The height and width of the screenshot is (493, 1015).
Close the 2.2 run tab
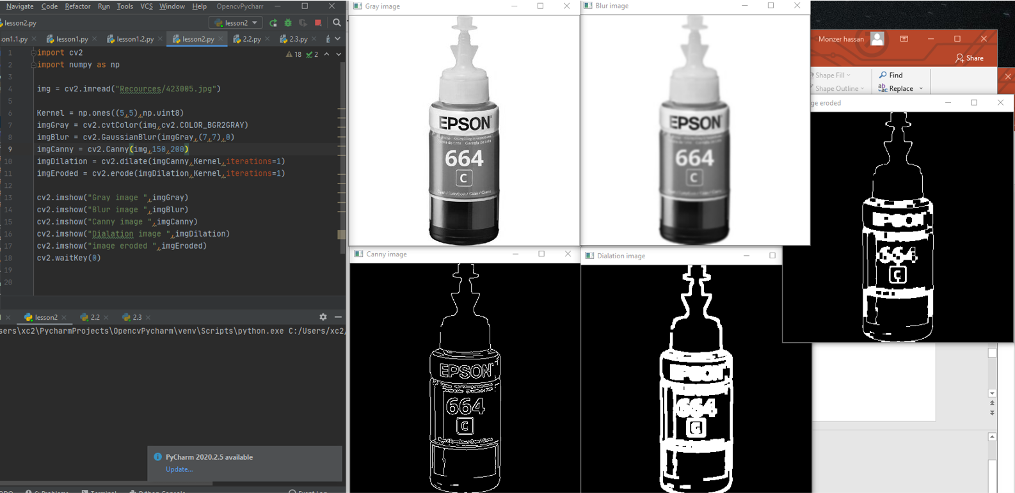(106, 318)
